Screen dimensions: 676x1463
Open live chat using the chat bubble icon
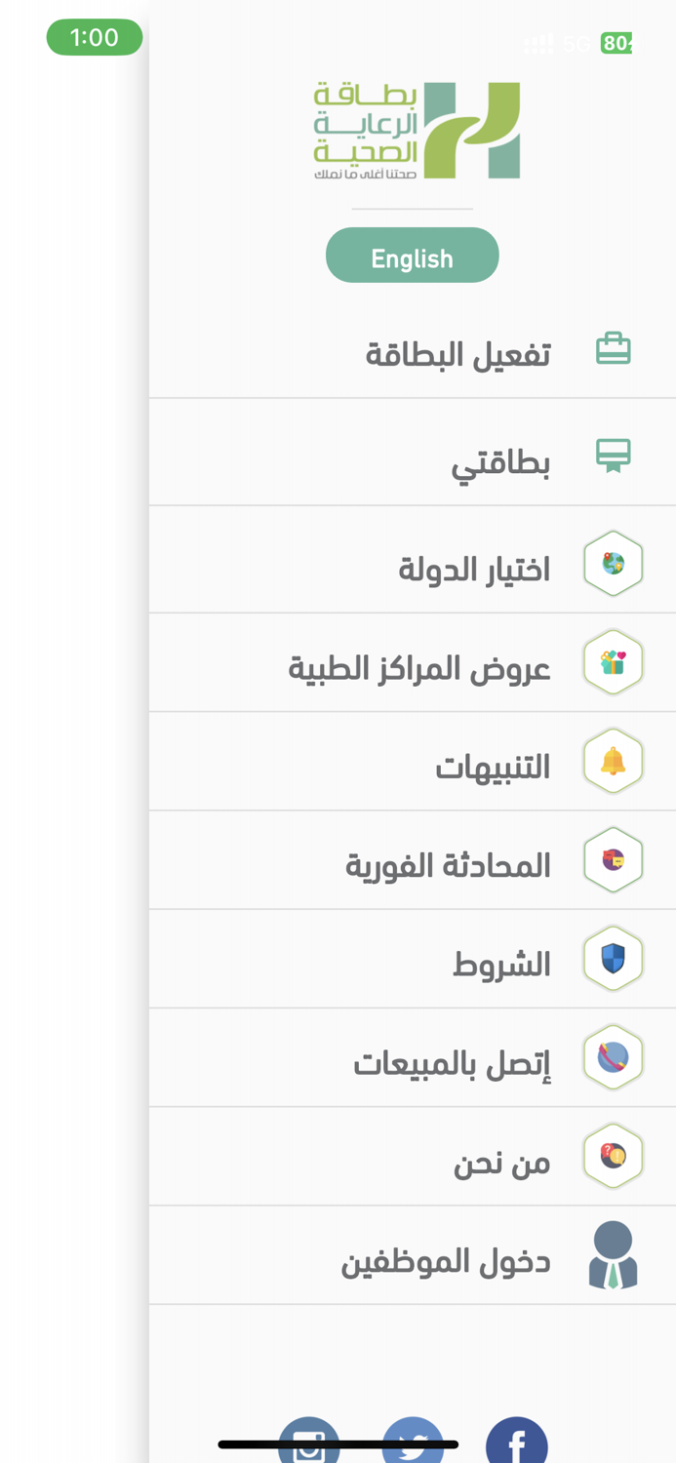click(615, 859)
